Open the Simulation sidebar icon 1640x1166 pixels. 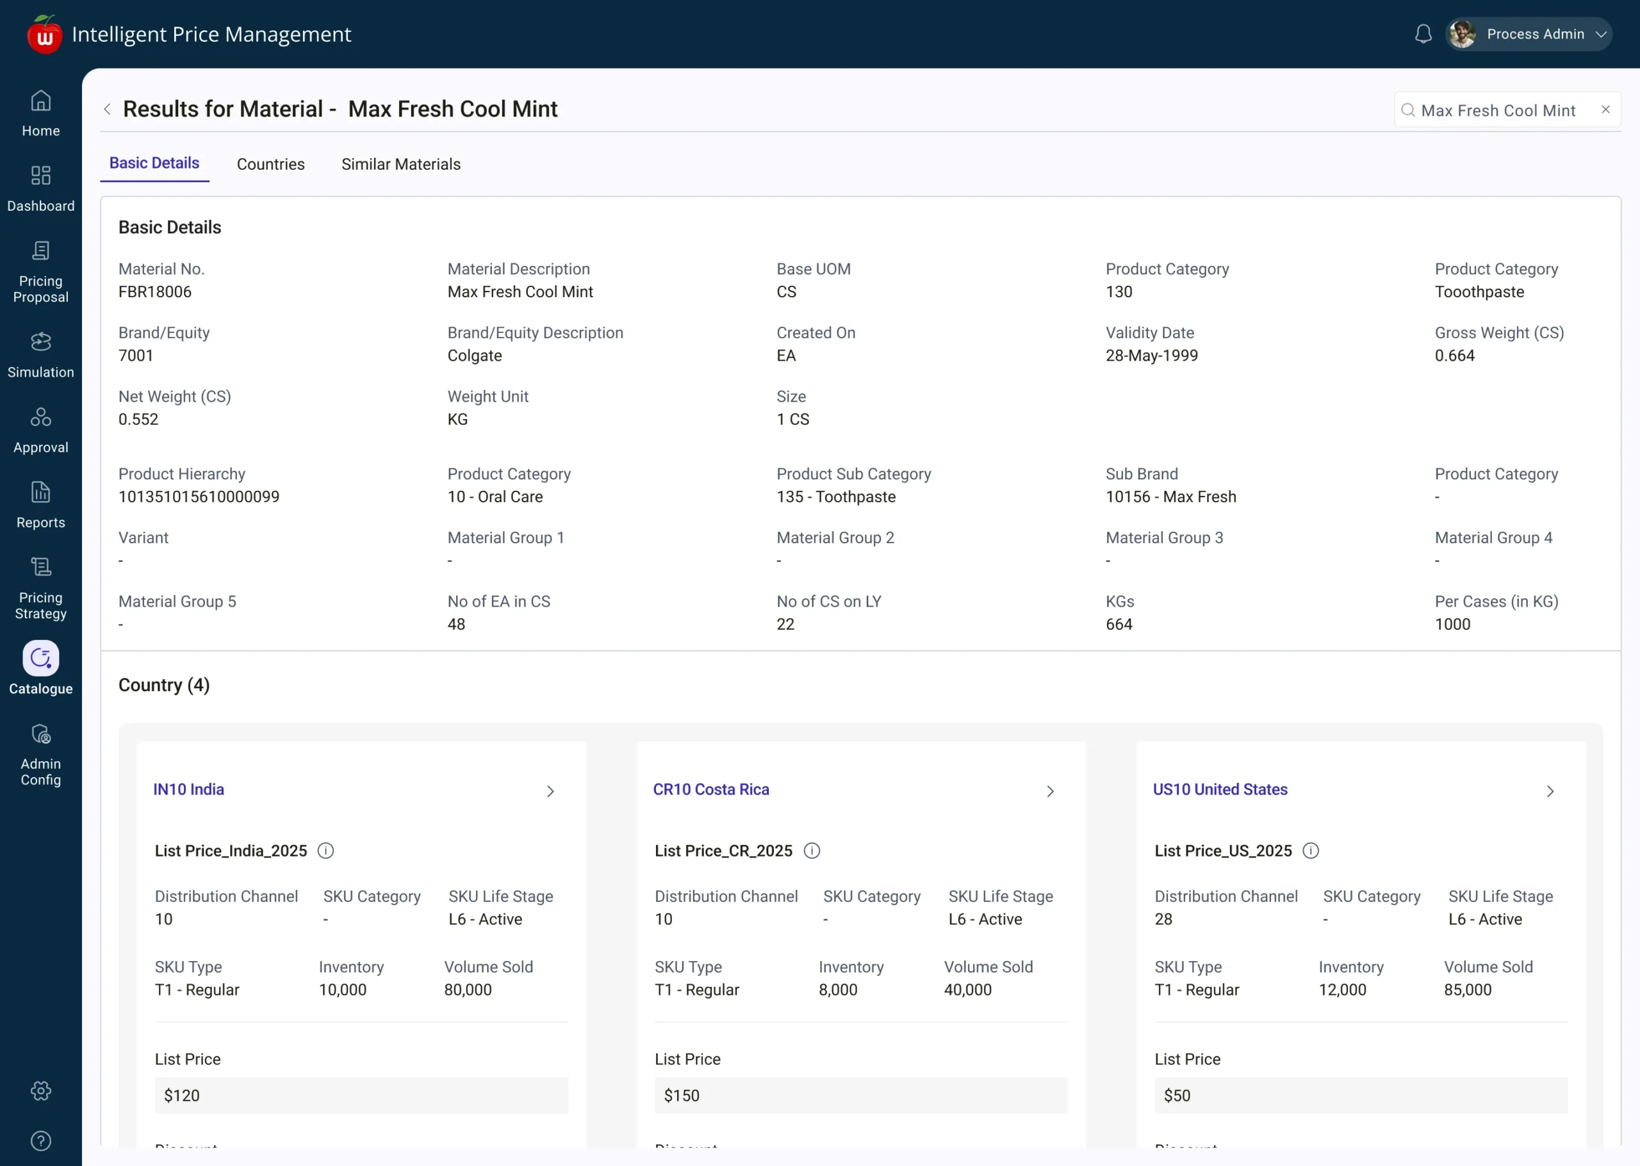[x=41, y=341]
